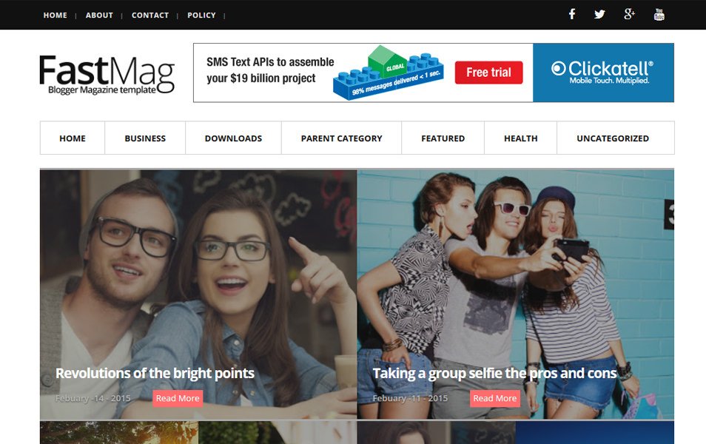Open the Uncategorized category
Image resolution: width=706 pixels, height=444 pixels.
613,138
